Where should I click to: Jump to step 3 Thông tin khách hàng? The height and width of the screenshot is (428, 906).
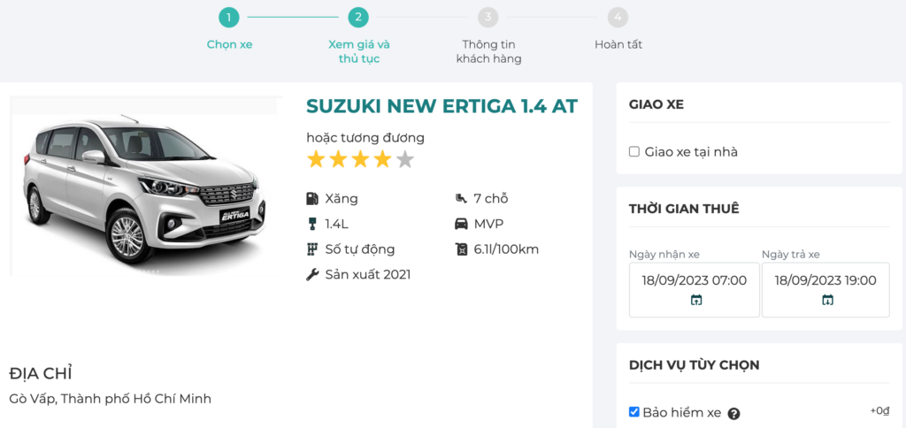pyautogui.click(x=488, y=18)
